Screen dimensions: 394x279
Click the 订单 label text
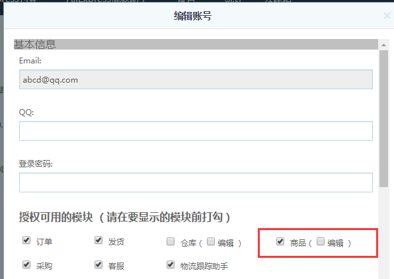click(44, 242)
